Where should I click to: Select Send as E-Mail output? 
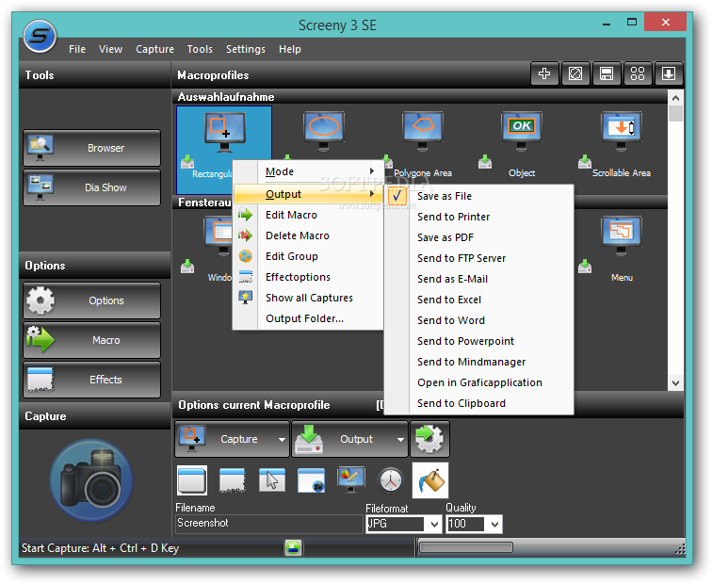tap(479, 279)
